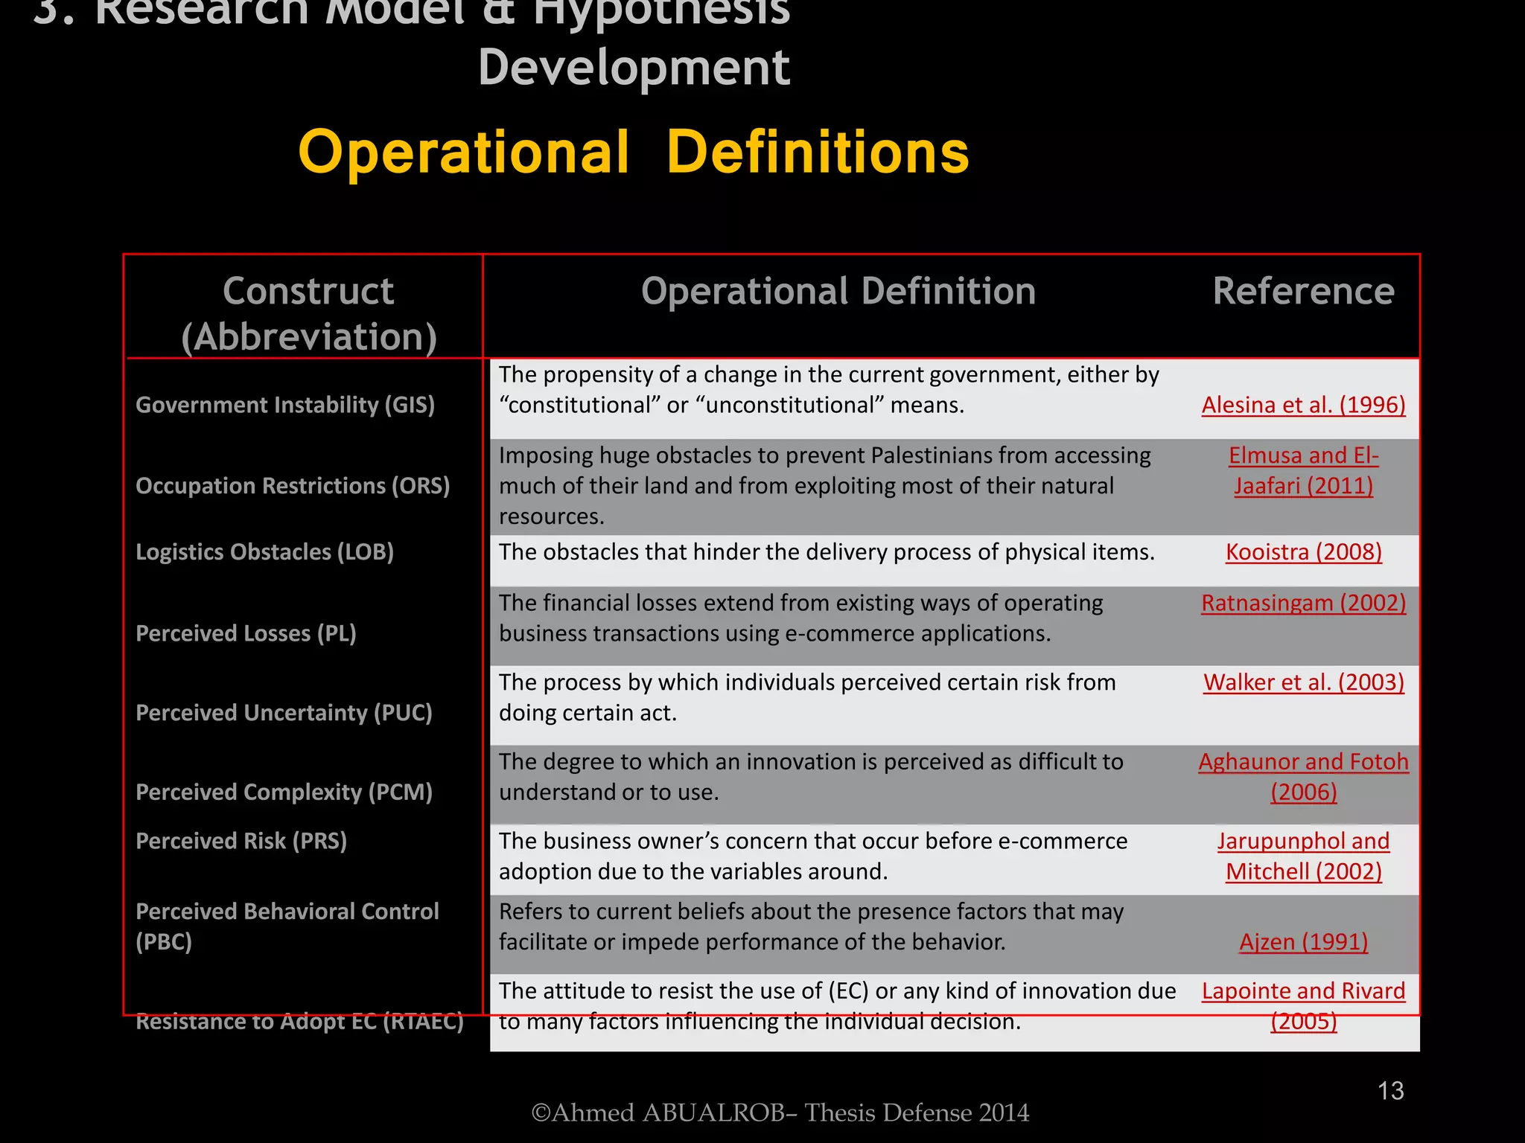1525x1143 pixels.
Task: Click the Operational Definition column header
Action: [x=838, y=291]
